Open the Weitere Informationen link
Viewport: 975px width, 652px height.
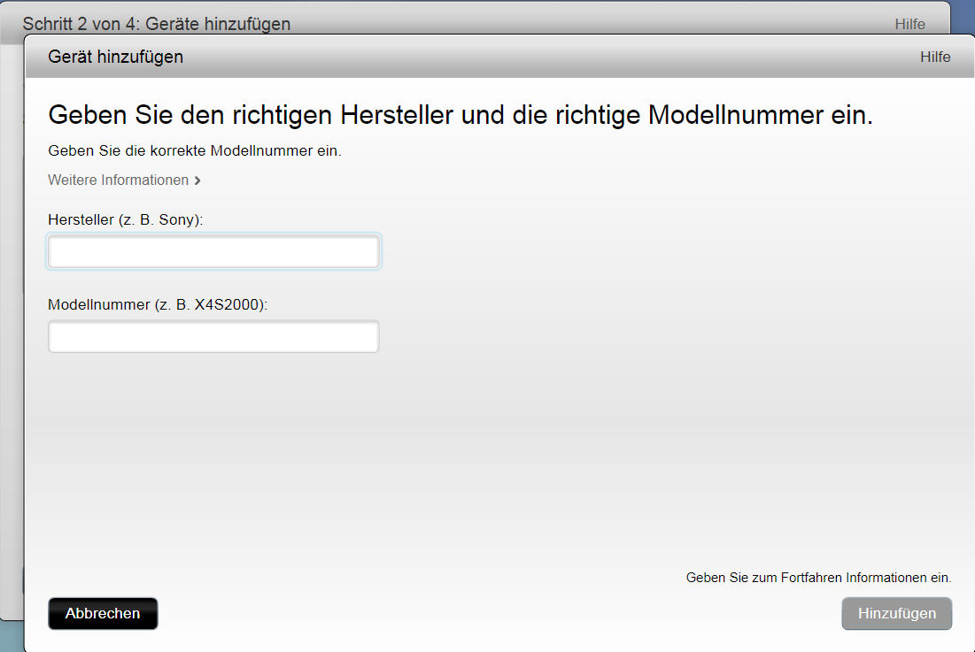click(119, 180)
